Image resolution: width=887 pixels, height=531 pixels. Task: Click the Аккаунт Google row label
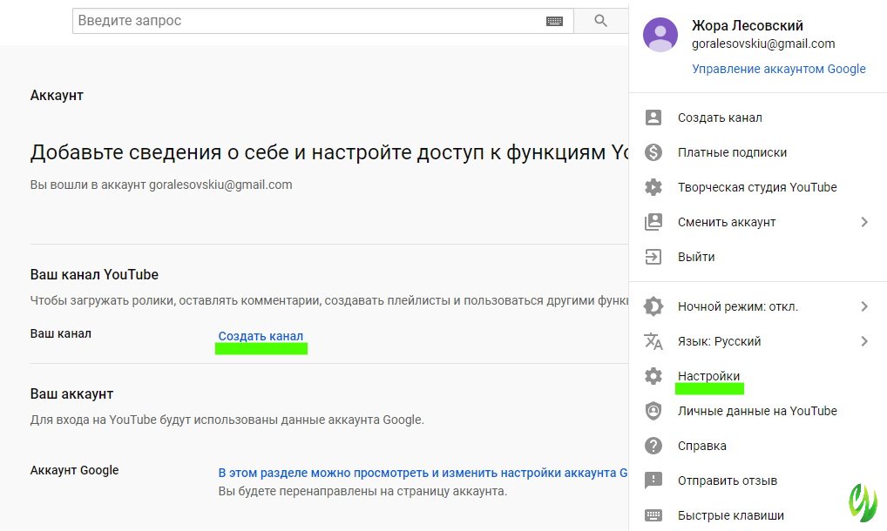coord(75,470)
